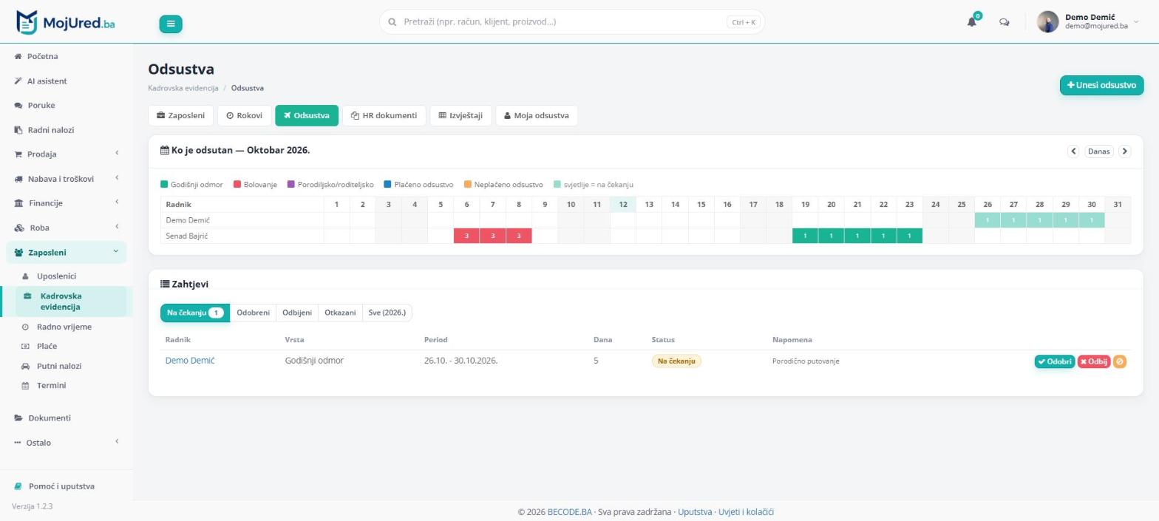The height and width of the screenshot is (521, 1159).
Task: Expand the Financije sidebar menu
Action: pyautogui.click(x=67, y=202)
